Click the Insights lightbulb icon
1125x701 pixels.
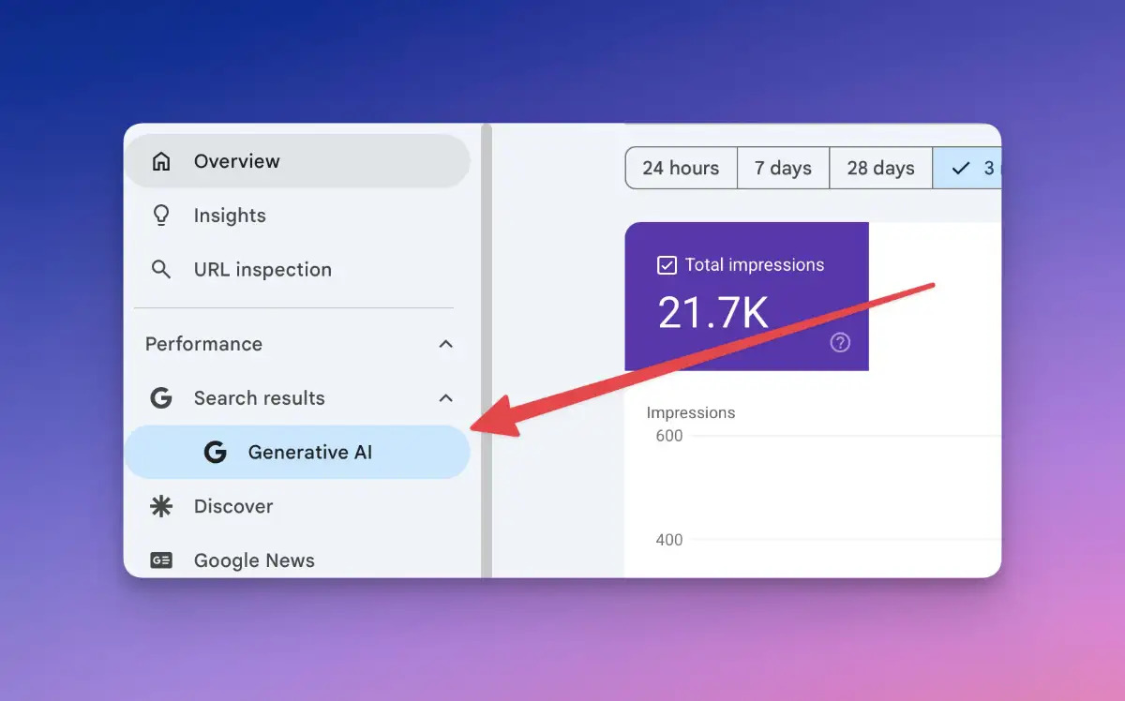point(161,216)
